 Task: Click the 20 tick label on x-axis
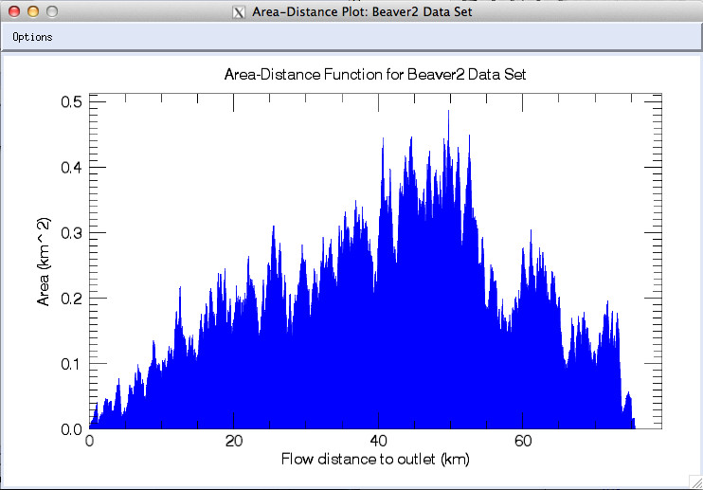[234, 442]
